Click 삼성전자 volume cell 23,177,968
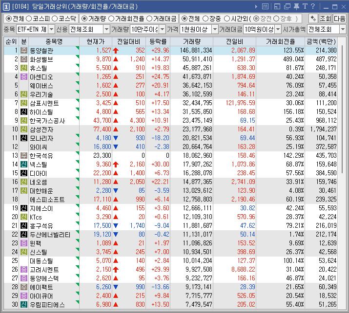This screenshot has width=349, height=313. [x=197, y=129]
